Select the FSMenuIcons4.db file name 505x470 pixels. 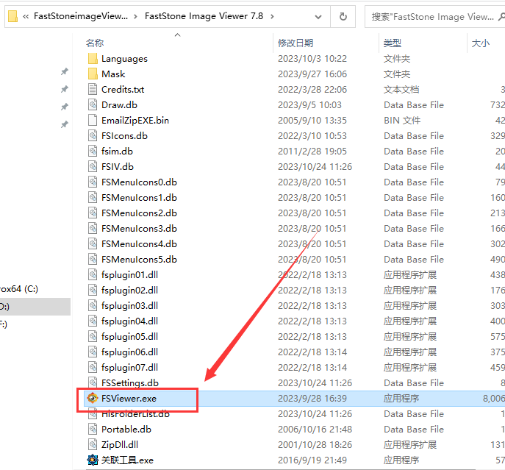(139, 244)
